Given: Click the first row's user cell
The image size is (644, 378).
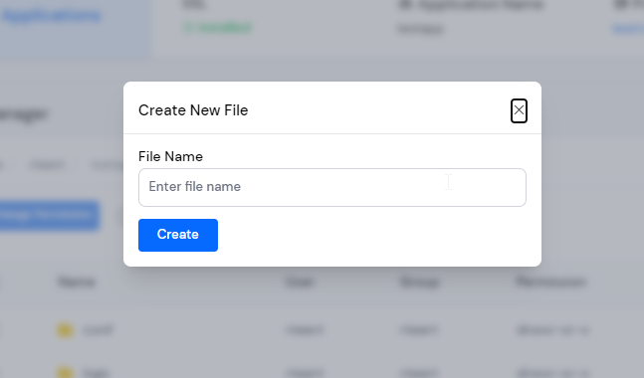Looking at the screenshot, I should click(304, 330).
